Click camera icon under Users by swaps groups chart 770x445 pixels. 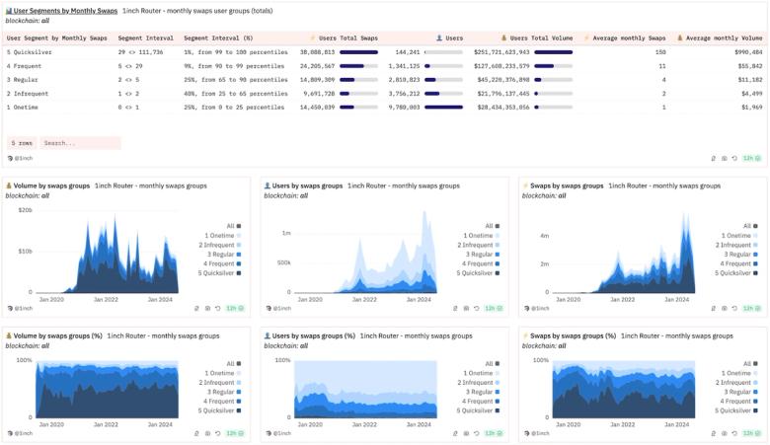tap(466, 308)
